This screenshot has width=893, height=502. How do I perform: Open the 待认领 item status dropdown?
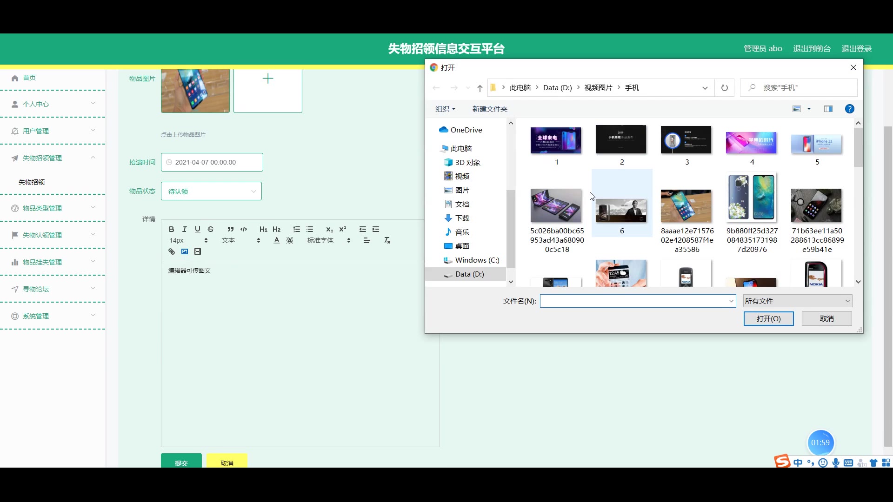pos(211,191)
